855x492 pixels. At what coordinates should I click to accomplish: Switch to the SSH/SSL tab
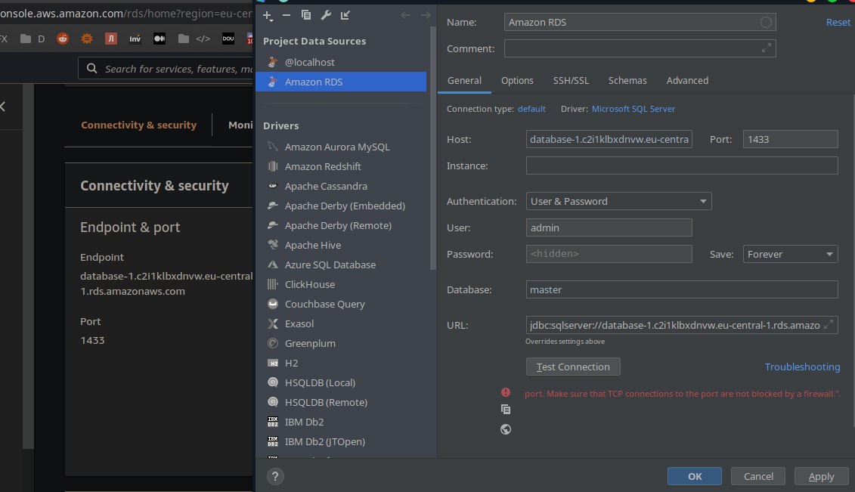click(x=571, y=81)
